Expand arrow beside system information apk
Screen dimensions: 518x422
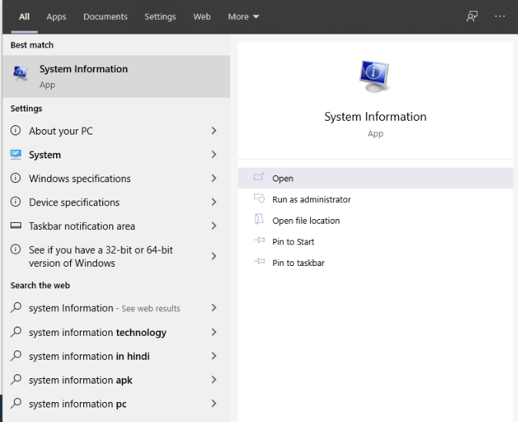coord(214,380)
